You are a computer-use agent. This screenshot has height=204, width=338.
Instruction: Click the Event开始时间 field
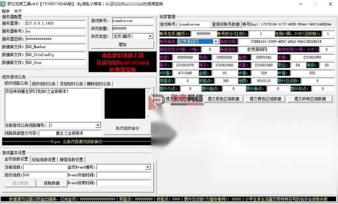(x=124, y=175)
